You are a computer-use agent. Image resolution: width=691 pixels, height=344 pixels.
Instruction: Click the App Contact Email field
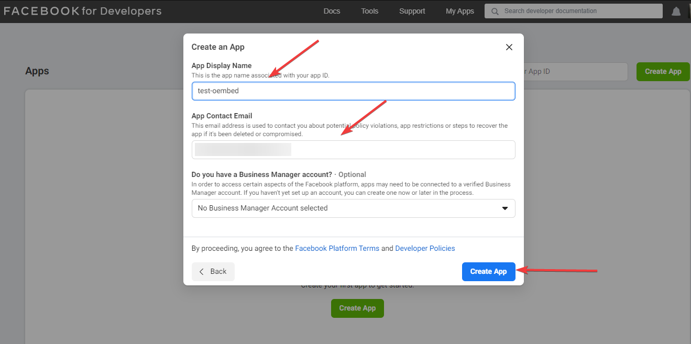354,150
